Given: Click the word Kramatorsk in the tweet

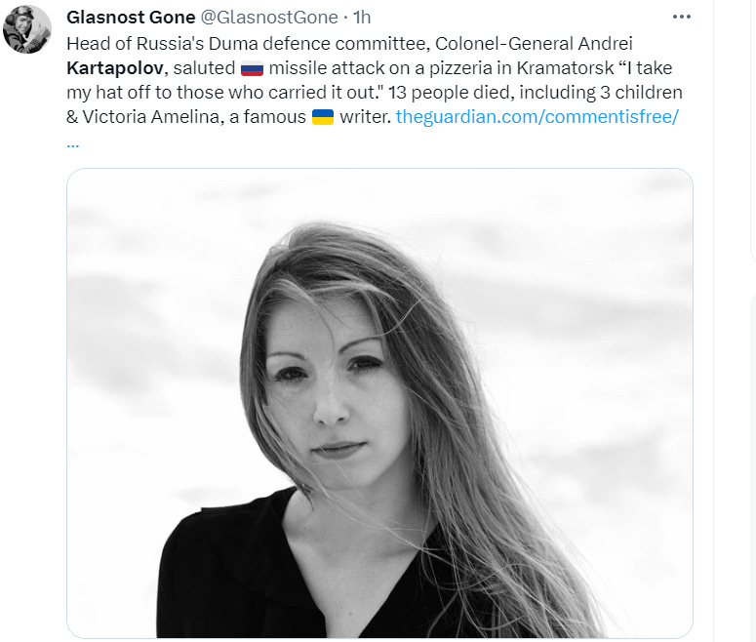Looking at the screenshot, I should pos(565,68).
